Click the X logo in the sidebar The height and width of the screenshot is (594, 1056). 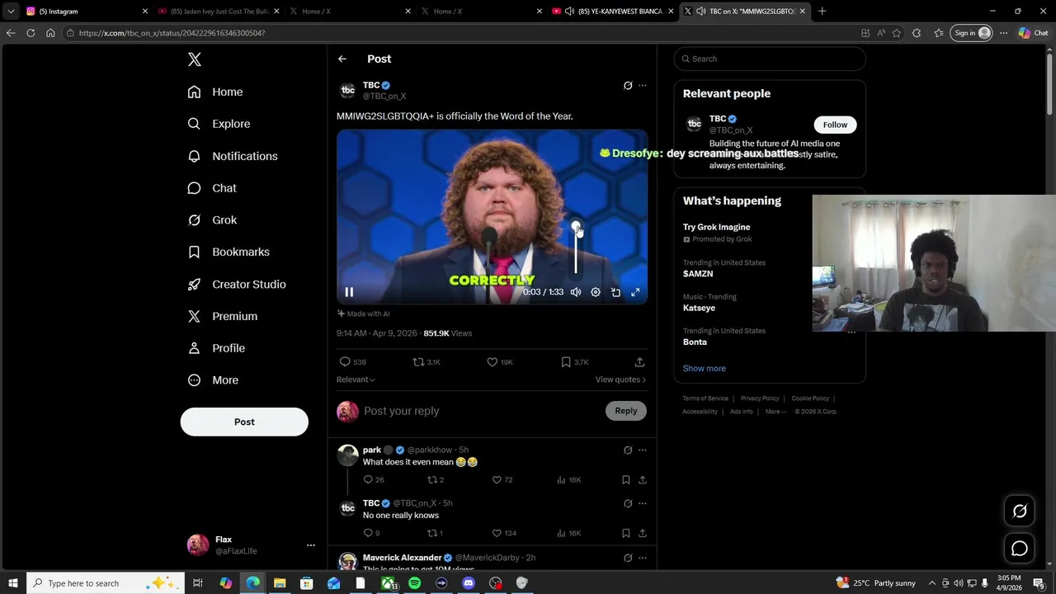195,59
